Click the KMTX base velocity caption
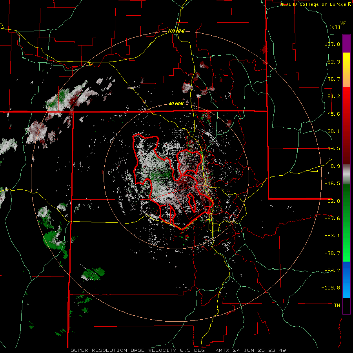Screen dimensions: 353x353 (x=178, y=350)
